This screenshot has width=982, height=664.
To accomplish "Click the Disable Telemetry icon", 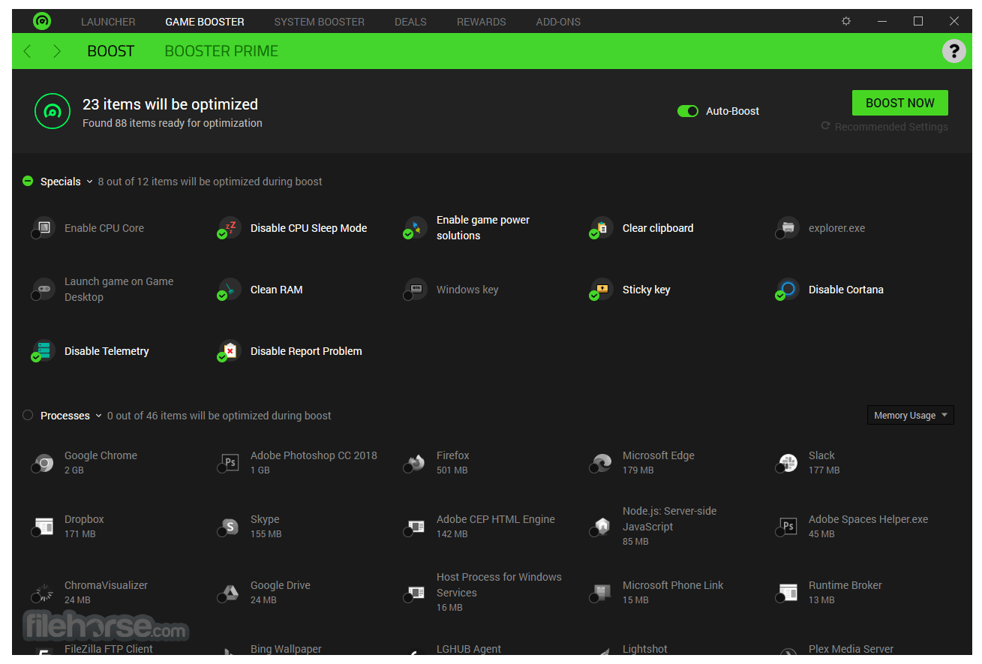I will (x=44, y=350).
